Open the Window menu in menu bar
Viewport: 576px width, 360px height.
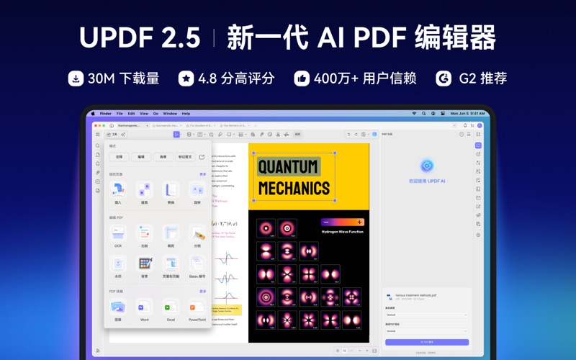pos(170,114)
